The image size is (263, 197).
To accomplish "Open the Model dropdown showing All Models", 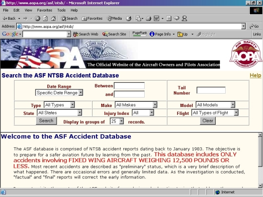I will click(215, 105).
